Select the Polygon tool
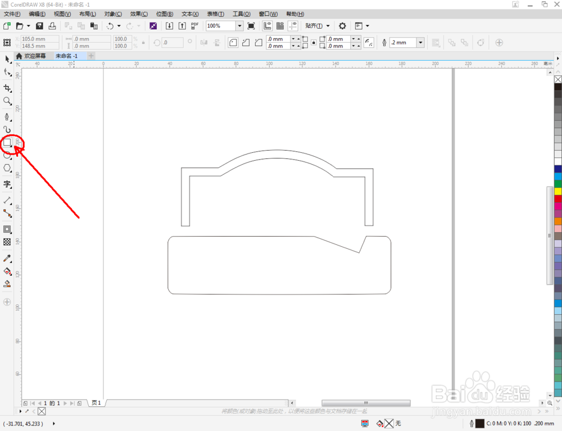Screen dimensions: 562x431 pos(7,168)
